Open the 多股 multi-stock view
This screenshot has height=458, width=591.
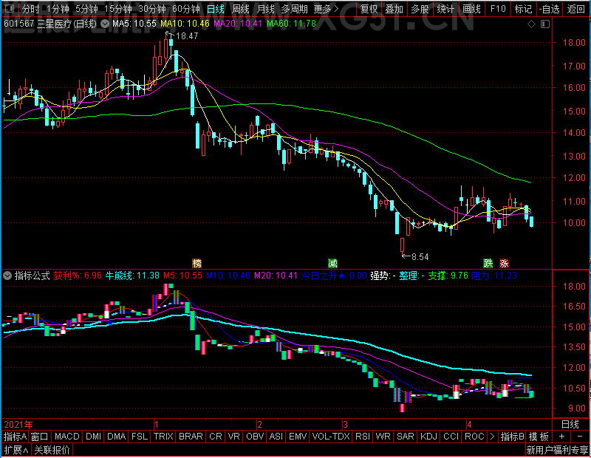pos(420,9)
